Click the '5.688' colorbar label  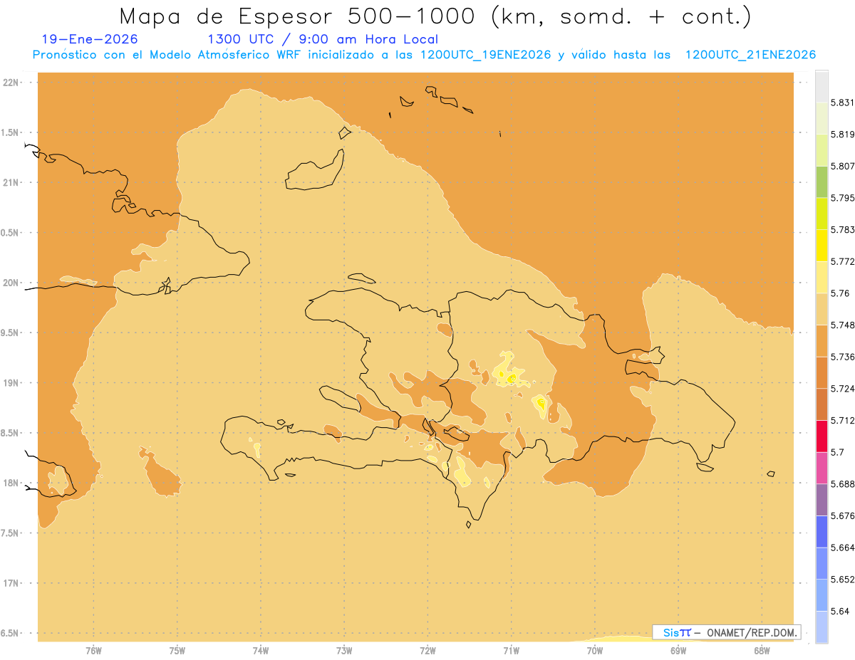coord(842,484)
